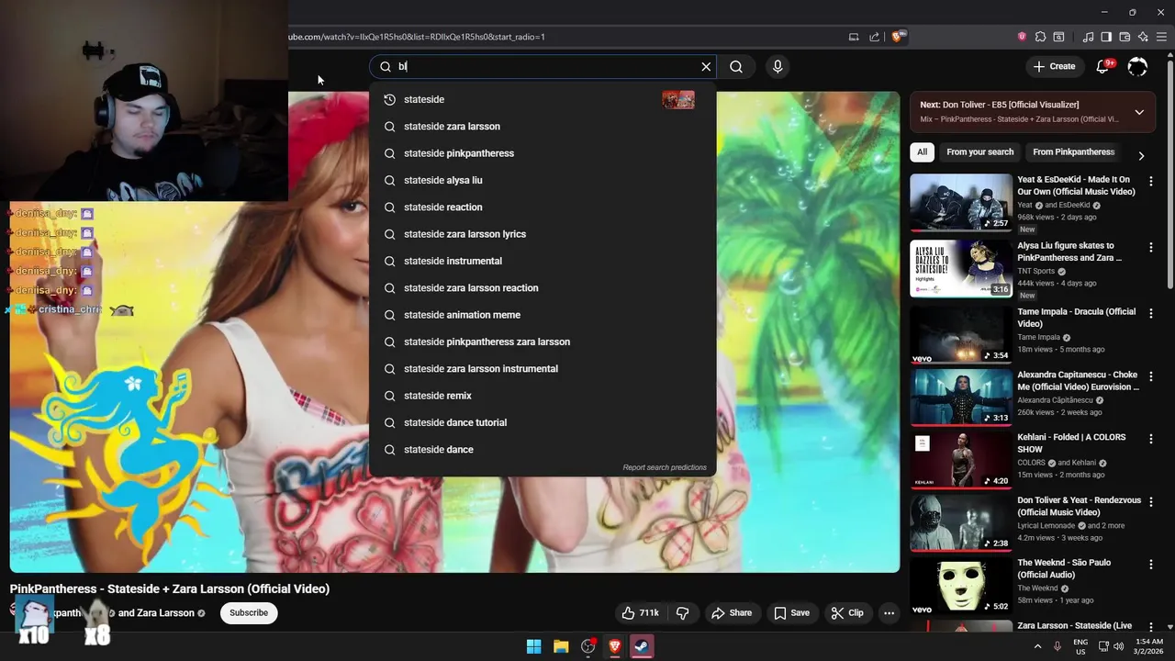Select suggestion 'stateside alysa liu'

tap(542, 180)
